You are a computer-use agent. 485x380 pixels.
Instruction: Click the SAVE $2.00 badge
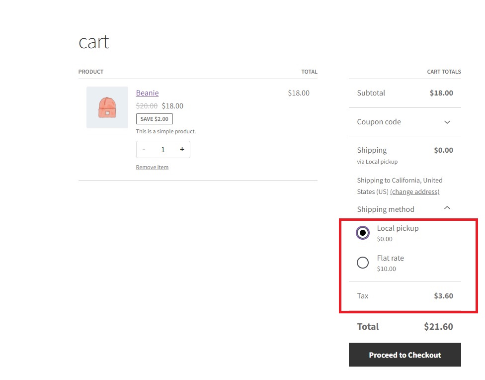[155, 119]
